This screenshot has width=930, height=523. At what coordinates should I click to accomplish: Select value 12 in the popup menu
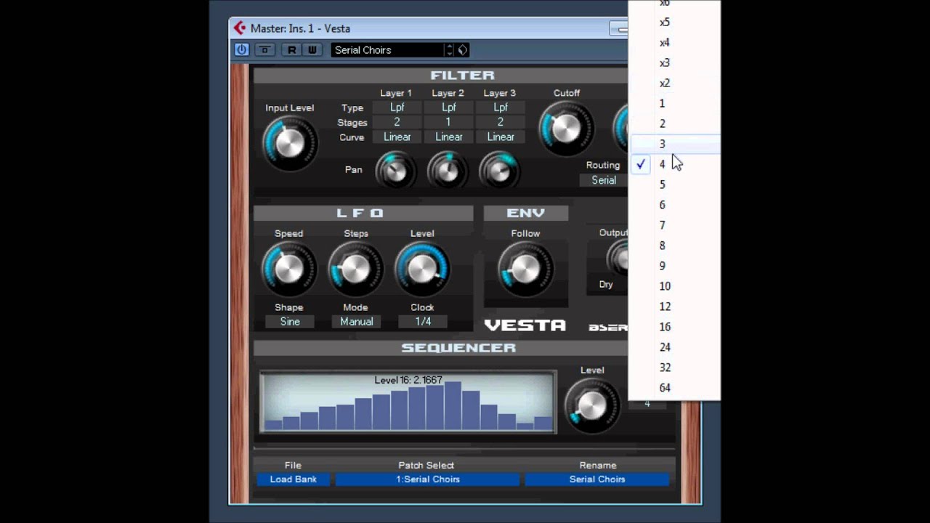[x=674, y=307]
